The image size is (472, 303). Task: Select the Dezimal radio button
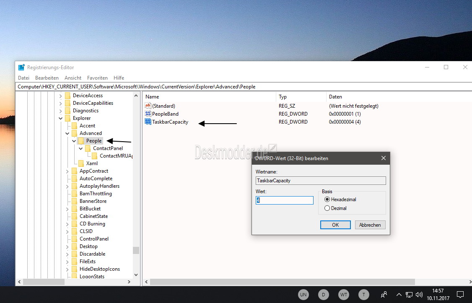pos(327,208)
